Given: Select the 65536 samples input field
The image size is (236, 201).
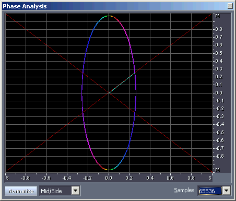Looking at the screenshot, I should pos(210,191).
